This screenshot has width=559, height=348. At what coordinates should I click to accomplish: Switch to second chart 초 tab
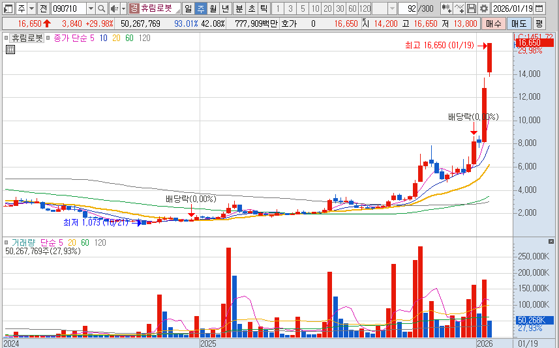[x=252, y=8]
